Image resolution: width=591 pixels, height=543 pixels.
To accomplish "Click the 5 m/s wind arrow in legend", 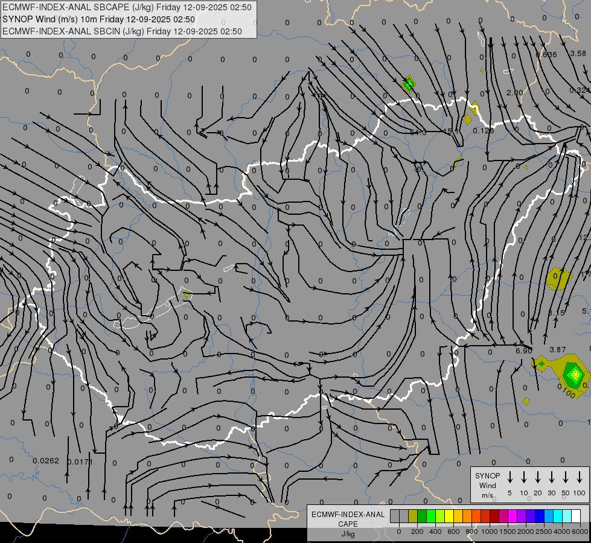I will coord(510,477).
